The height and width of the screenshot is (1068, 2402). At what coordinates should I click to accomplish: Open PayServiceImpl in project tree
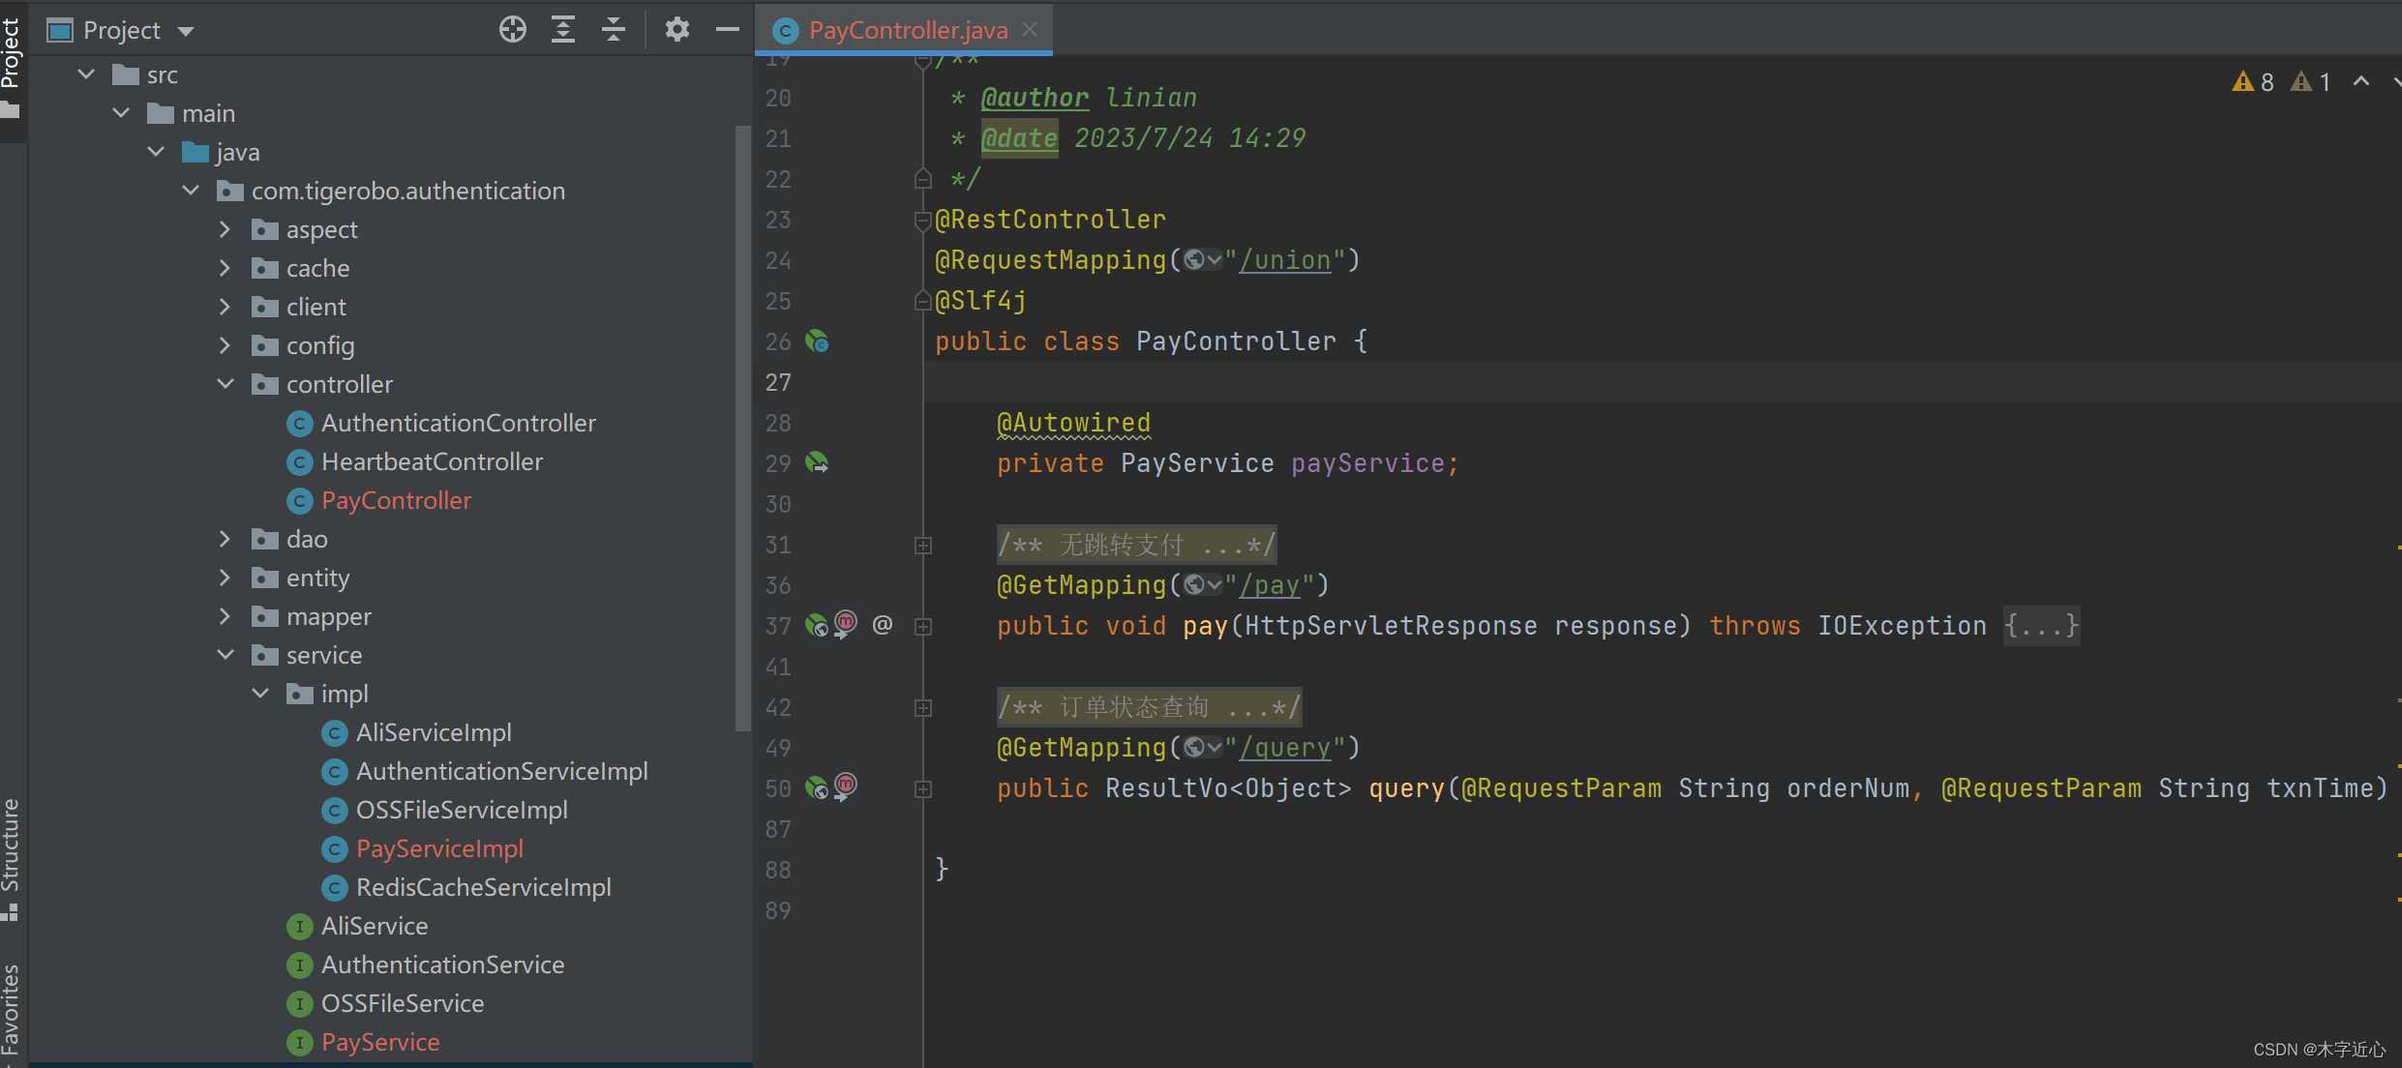point(438,848)
